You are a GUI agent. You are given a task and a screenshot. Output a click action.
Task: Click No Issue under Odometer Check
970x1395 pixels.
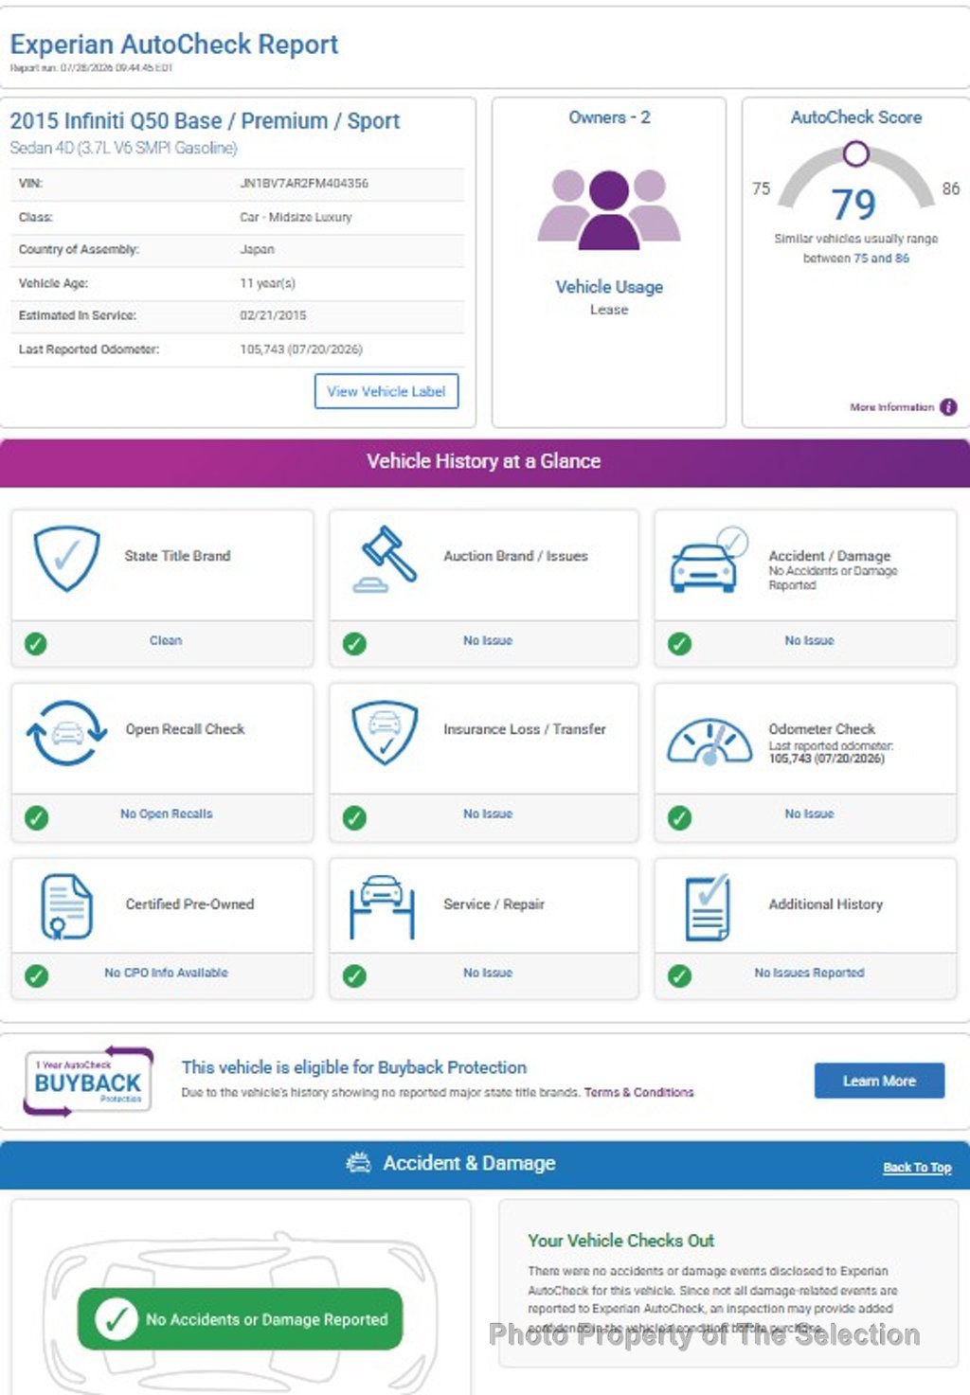point(809,814)
